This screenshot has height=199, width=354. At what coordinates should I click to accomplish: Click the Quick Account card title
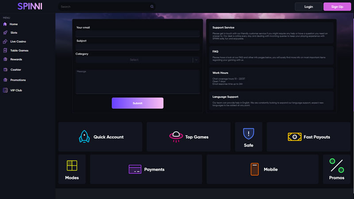(108, 137)
